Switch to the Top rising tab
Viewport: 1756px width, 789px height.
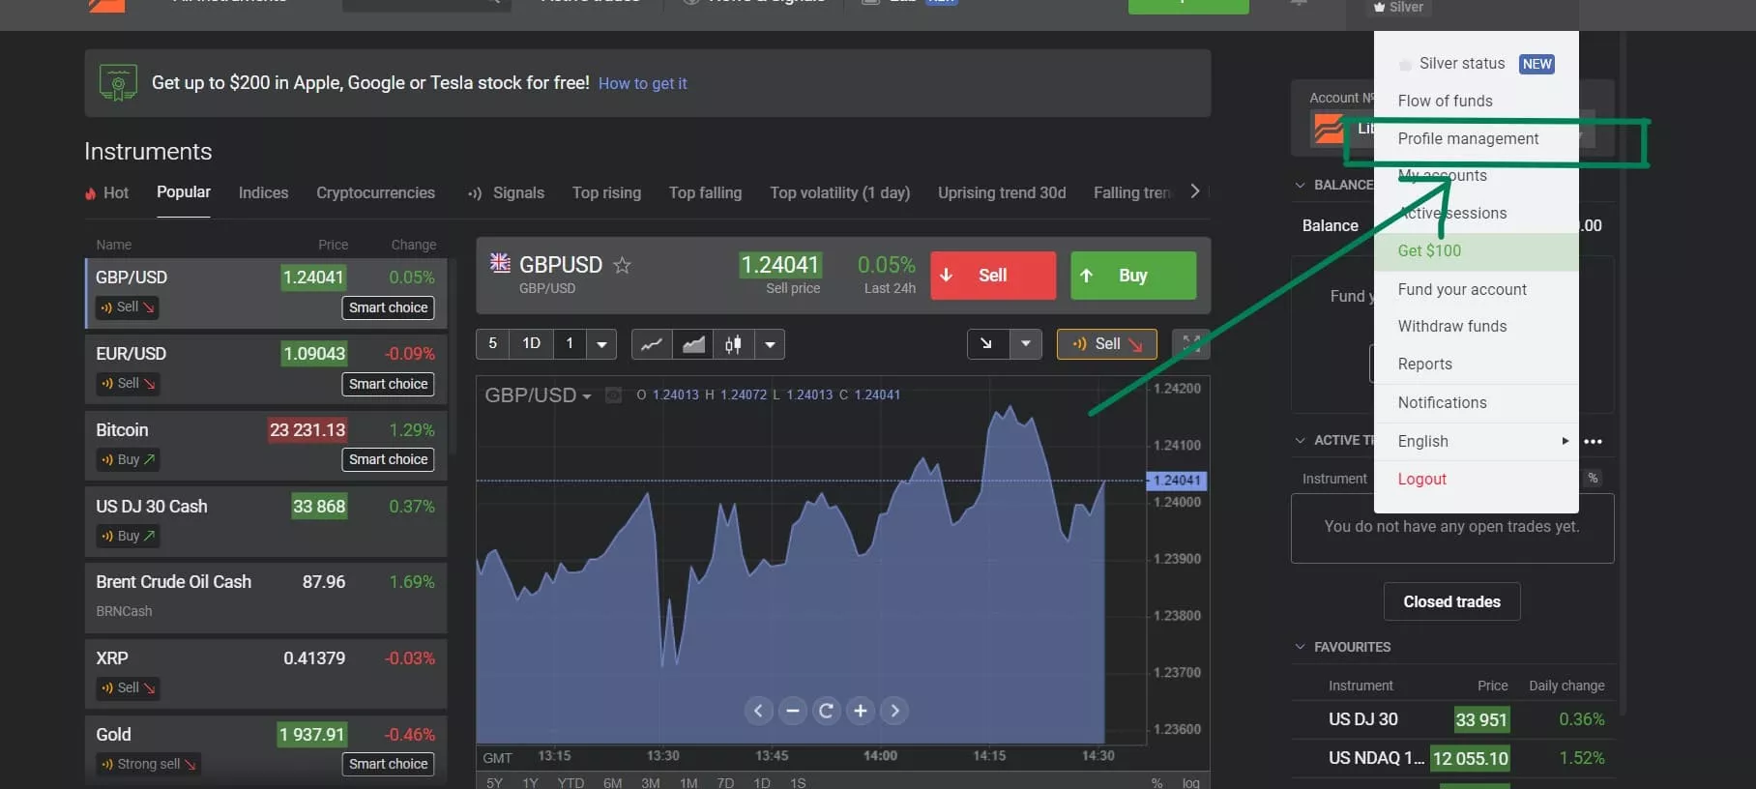pyautogui.click(x=606, y=192)
